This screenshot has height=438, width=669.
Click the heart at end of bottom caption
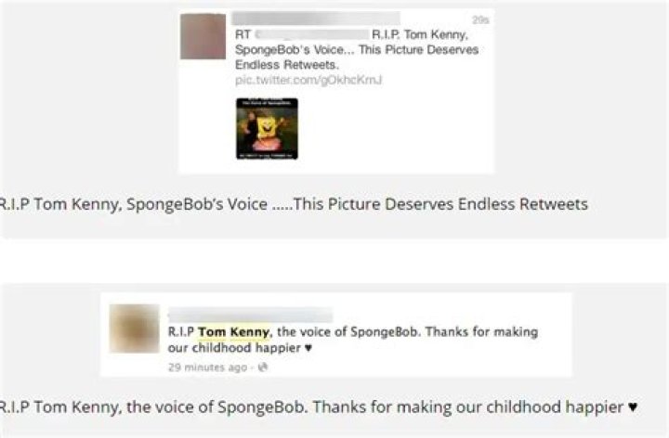tap(633, 407)
